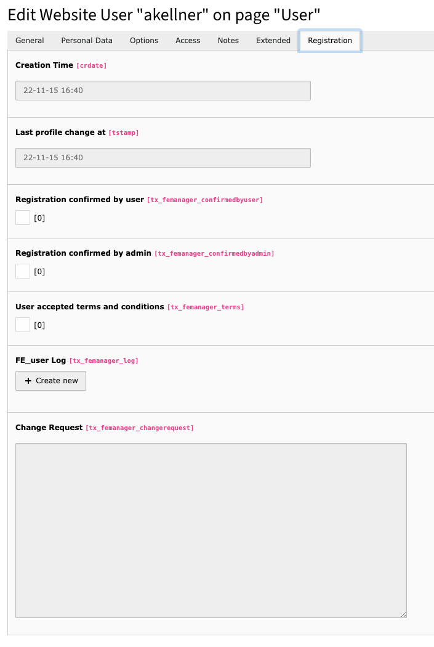Screen dimensions: 434x647
Task: Click the Creation Time date field
Action: coord(163,91)
